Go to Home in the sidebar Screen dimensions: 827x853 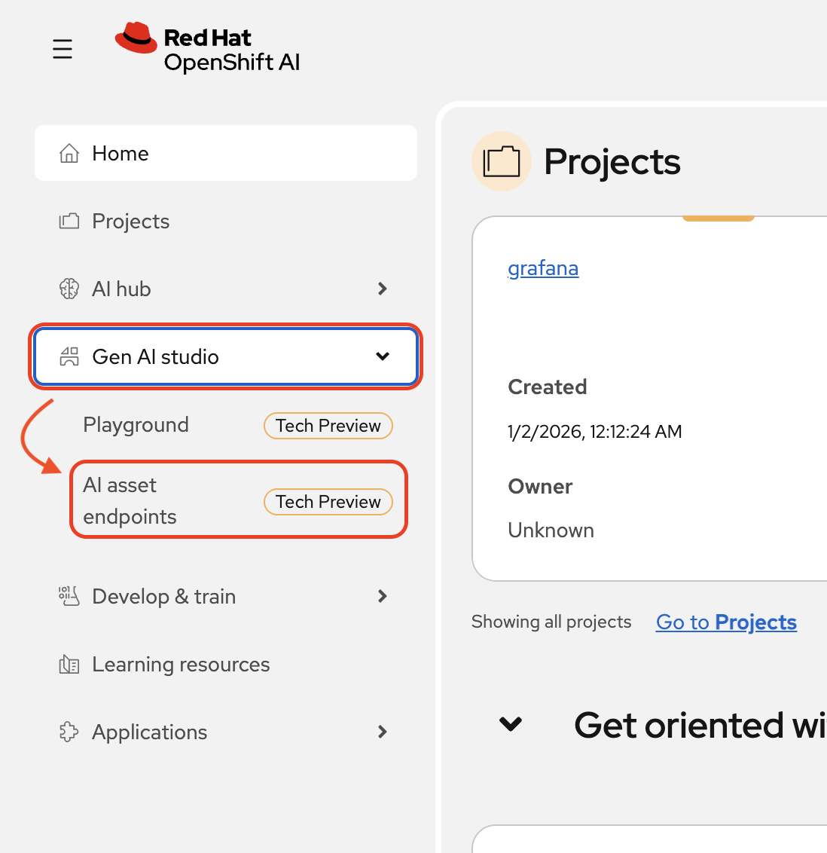coord(226,153)
